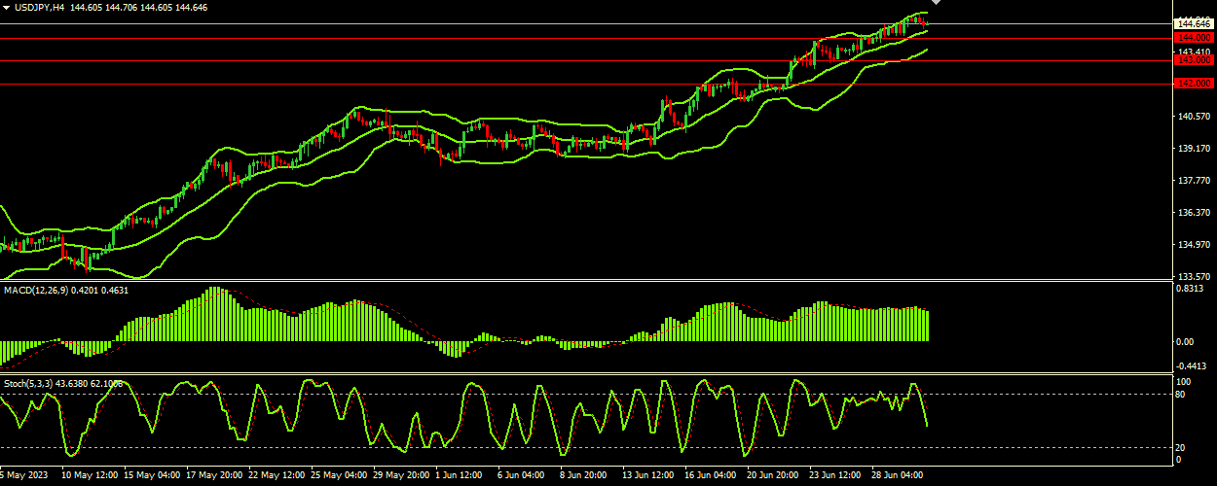
Task: Click the MACD(12,26,9) indicator label
Action: click(35, 290)
